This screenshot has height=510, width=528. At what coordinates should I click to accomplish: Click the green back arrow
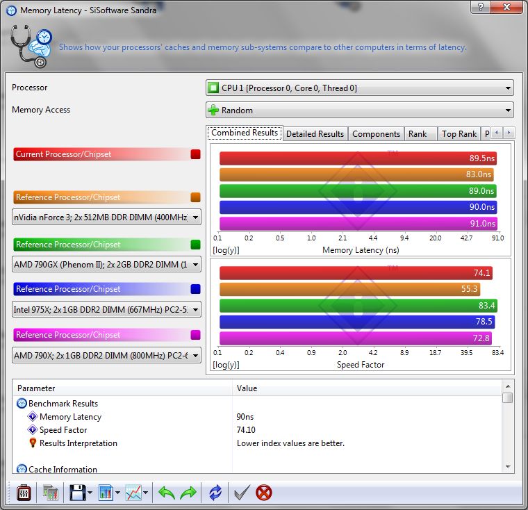167,493
